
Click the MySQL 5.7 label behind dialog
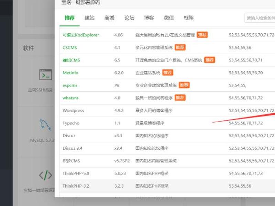tap(42, 140)
